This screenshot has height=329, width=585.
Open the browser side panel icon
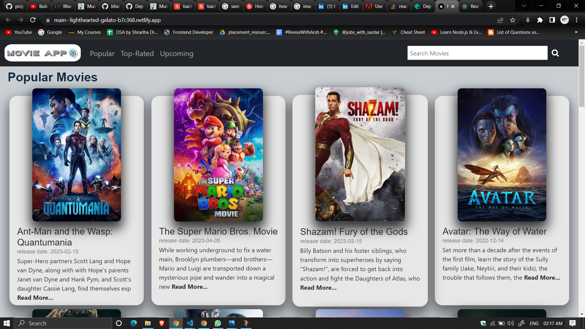552,20
